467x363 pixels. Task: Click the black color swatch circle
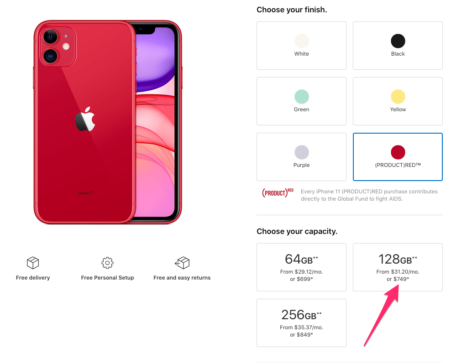click(398, 41)
